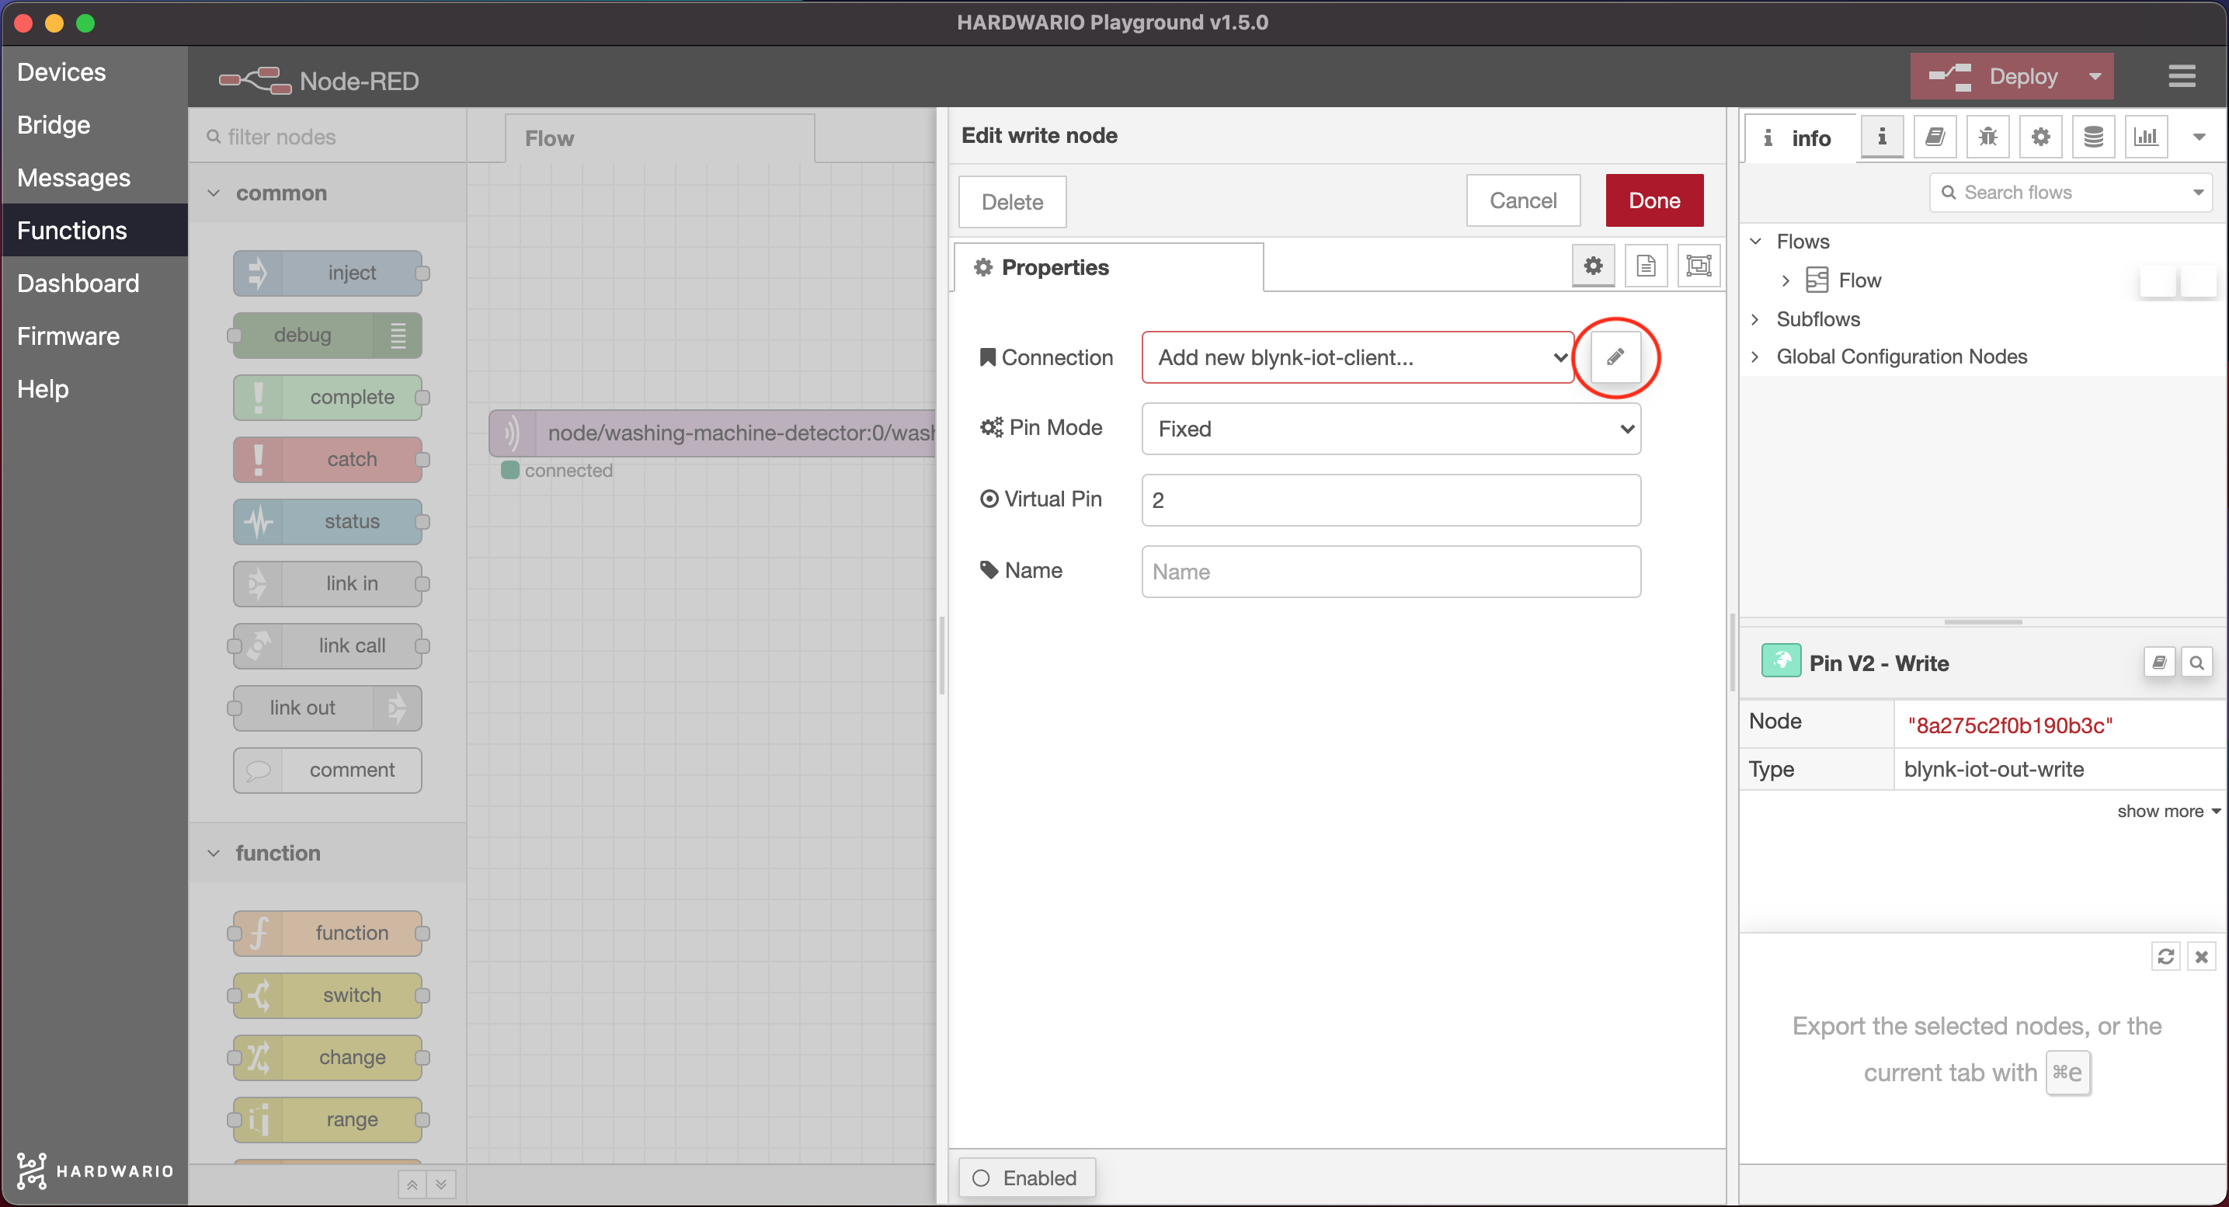
Task: Select the catch node in palette
Action: [328, 460]
